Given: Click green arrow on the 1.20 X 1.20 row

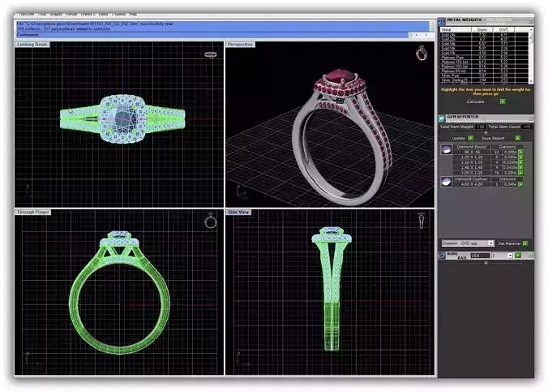Looking at the screenshot, I should point(520,157).
